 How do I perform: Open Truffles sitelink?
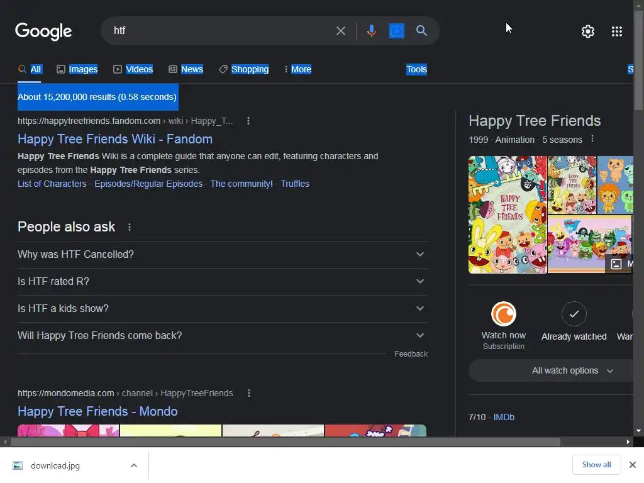[295, 184]
